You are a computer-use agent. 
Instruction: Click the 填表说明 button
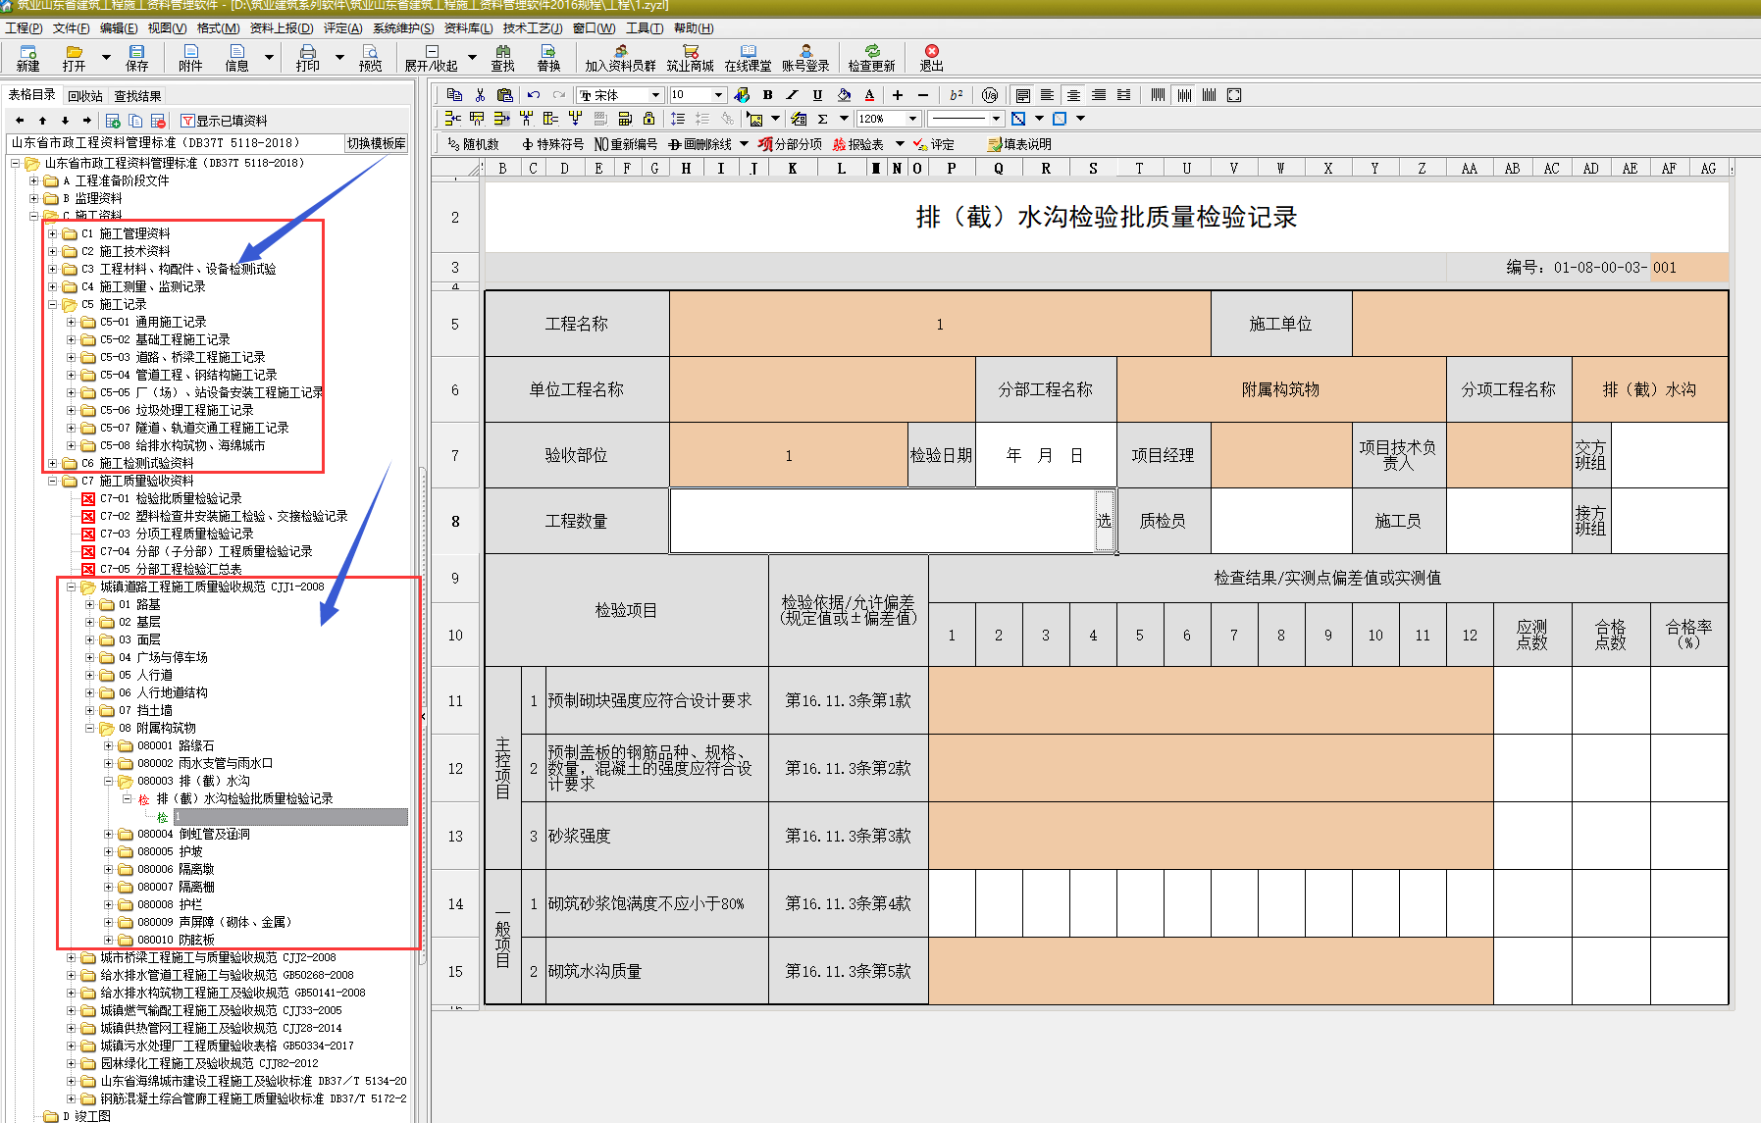pyautogui.click(x=1019, y=144)
